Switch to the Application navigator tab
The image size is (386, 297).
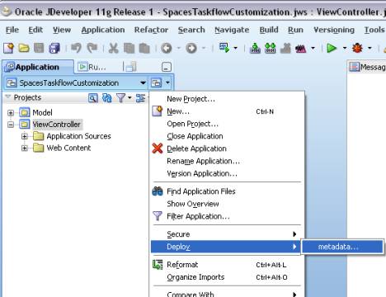38,67
